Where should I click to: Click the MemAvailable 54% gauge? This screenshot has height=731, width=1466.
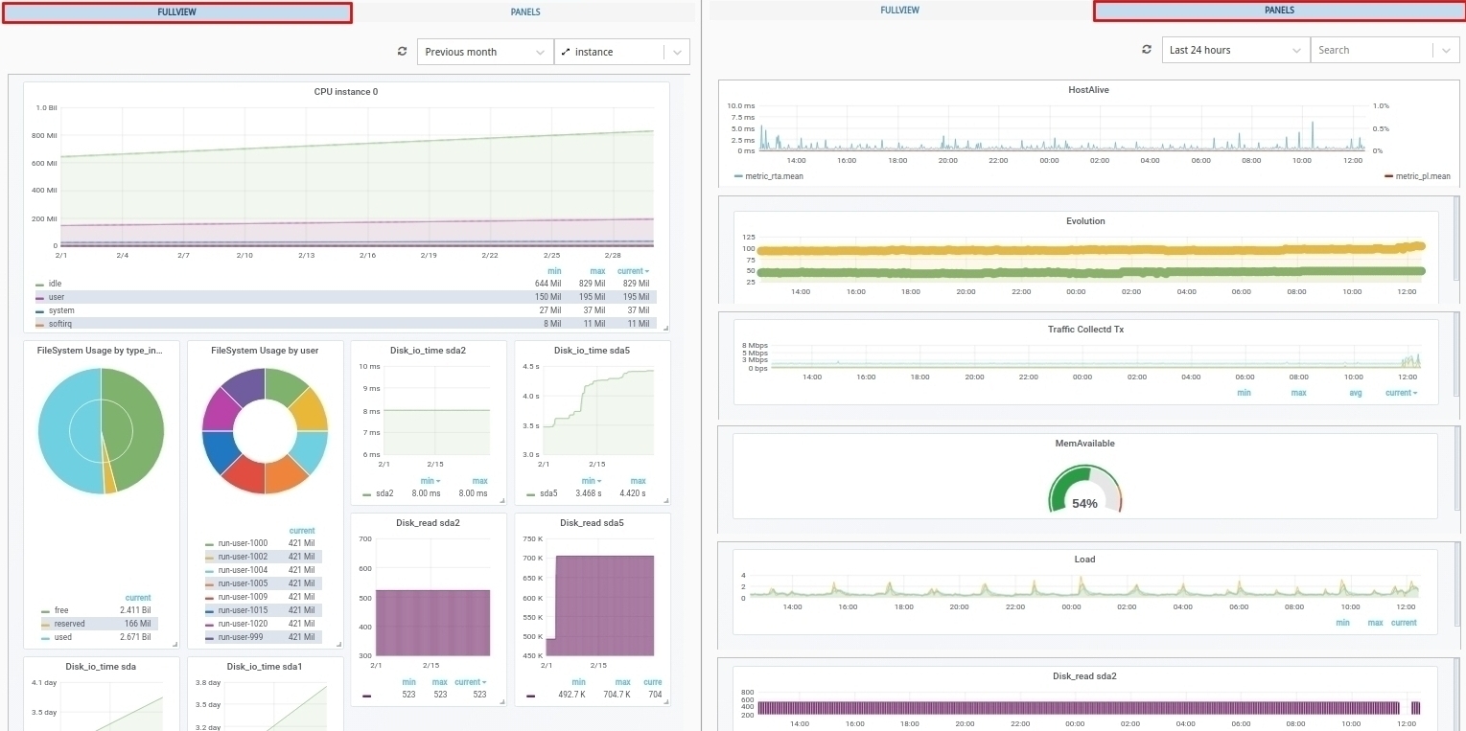coord(1084,489)
